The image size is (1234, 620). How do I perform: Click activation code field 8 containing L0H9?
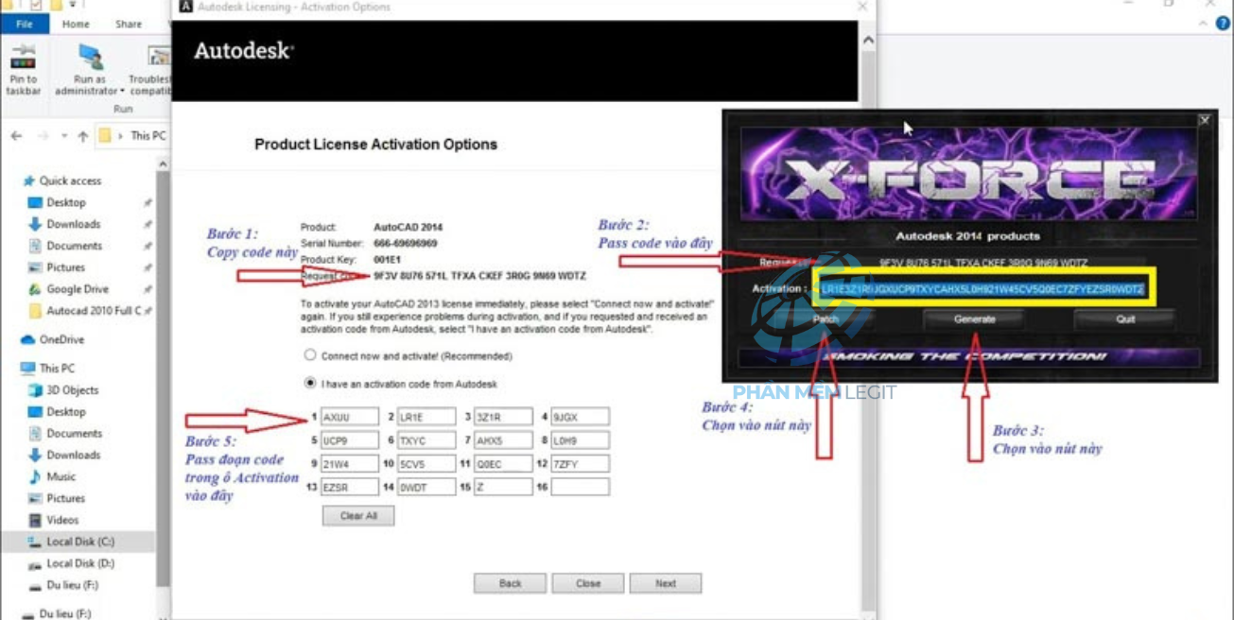click(x=581, y=440)
